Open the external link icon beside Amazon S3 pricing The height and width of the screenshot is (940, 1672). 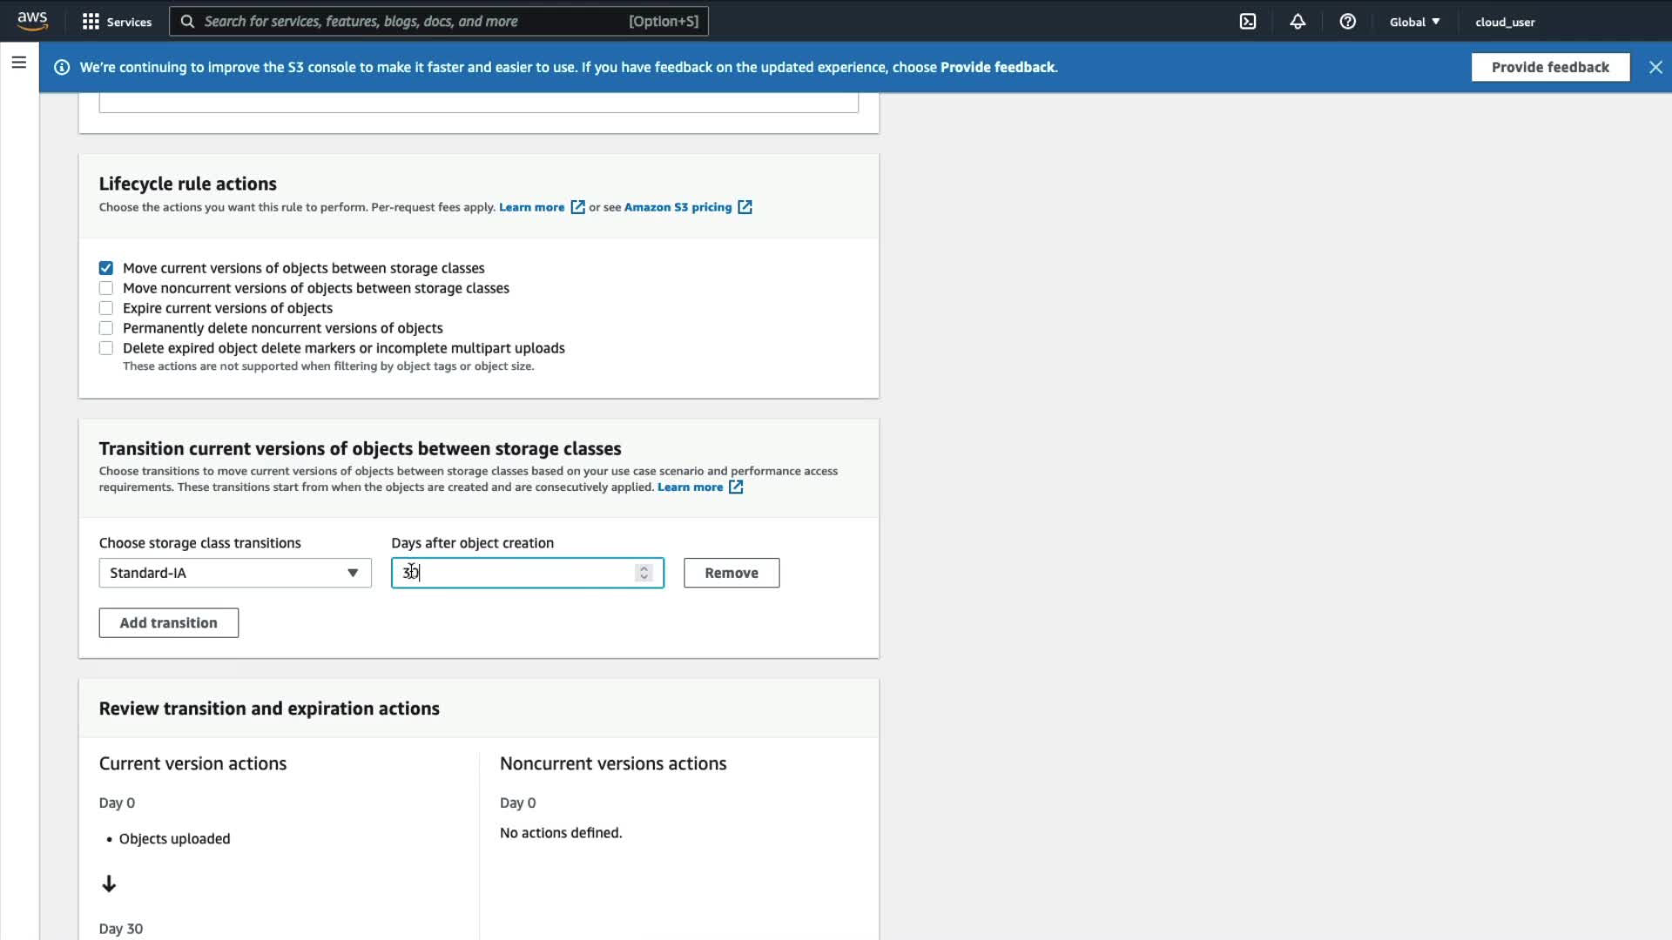pos(745,207)
